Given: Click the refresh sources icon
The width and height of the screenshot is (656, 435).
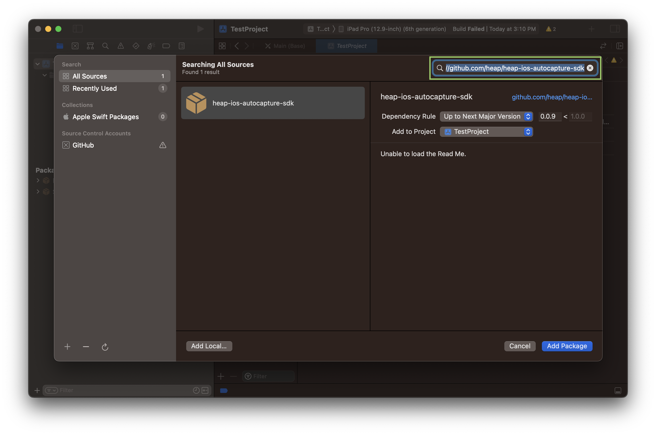Looking at the screenshot, I should click(105, 347).
